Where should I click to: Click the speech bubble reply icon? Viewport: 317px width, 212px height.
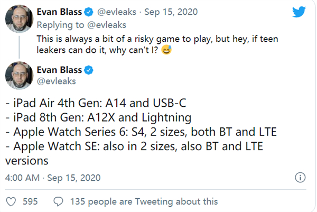(59, 201)
